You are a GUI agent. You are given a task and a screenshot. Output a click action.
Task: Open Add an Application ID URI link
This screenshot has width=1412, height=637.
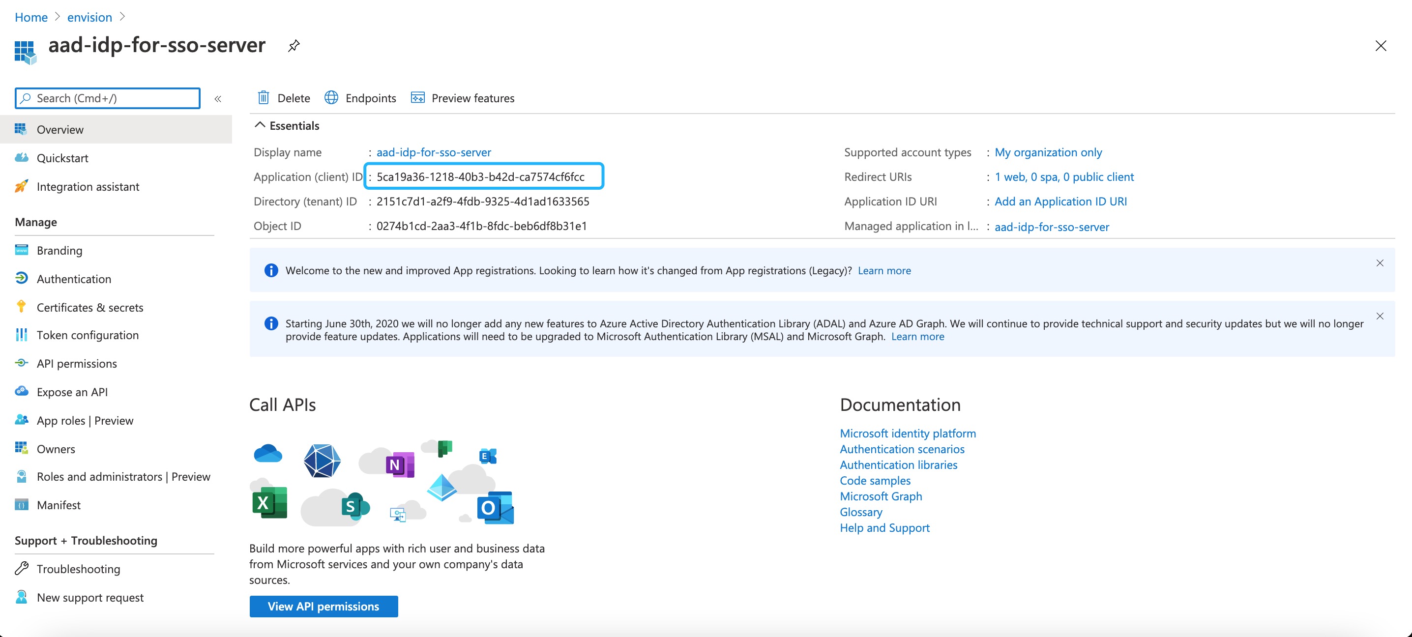coord(1060,201)
